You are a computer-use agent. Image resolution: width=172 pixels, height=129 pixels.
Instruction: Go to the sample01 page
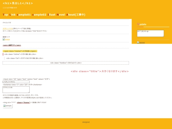[x=24, y=15]
